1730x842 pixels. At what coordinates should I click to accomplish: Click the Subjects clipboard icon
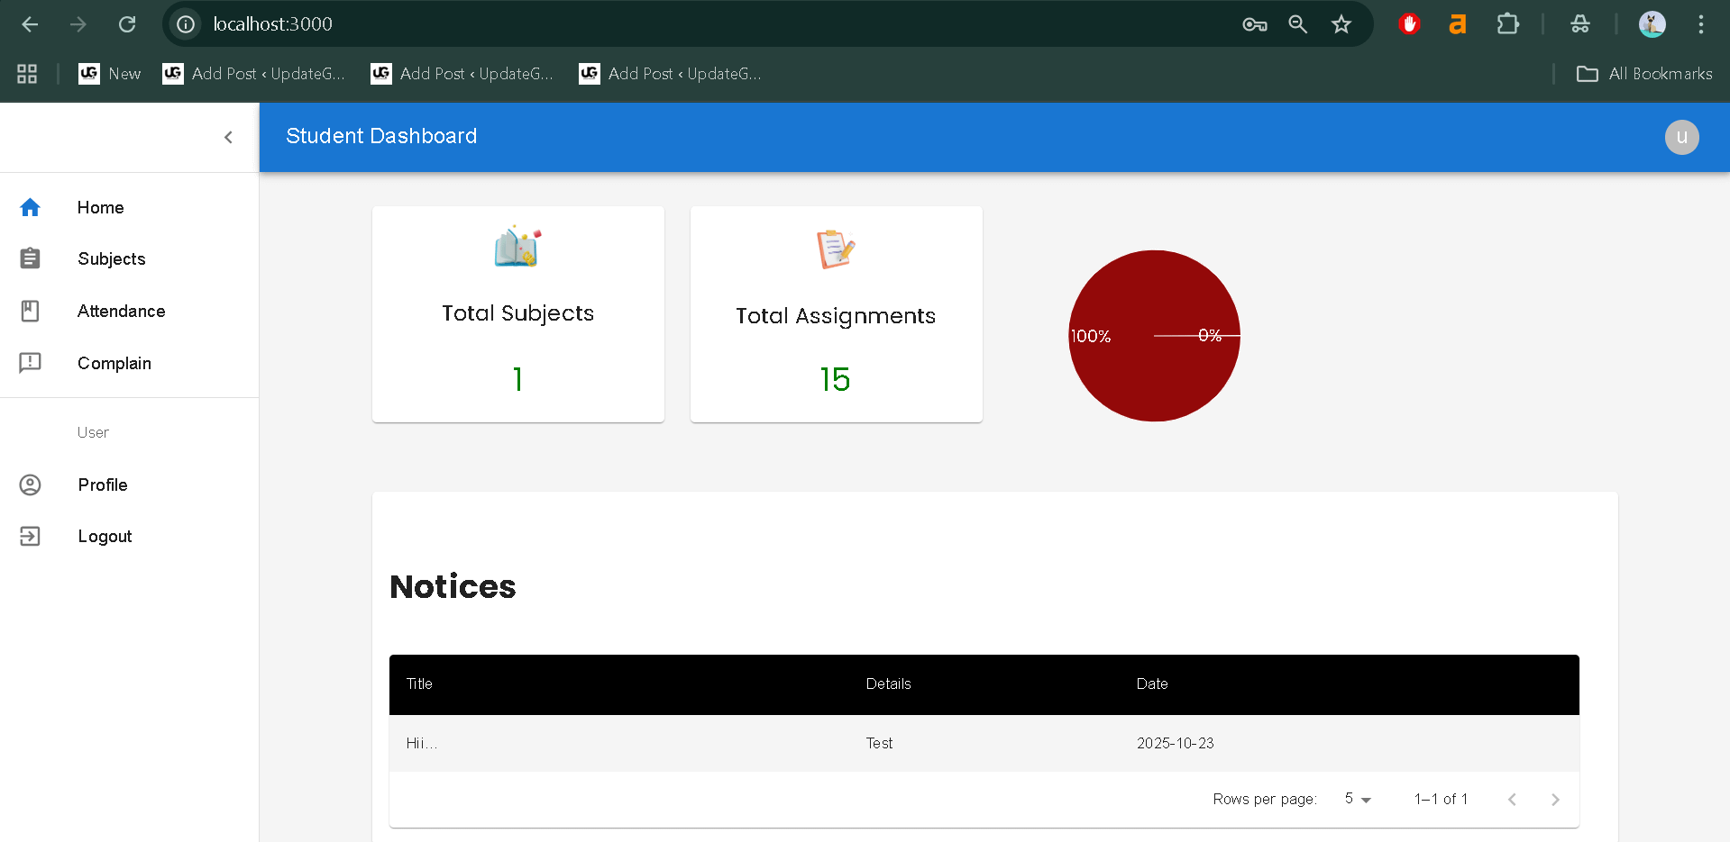click(x=30, y=258)
